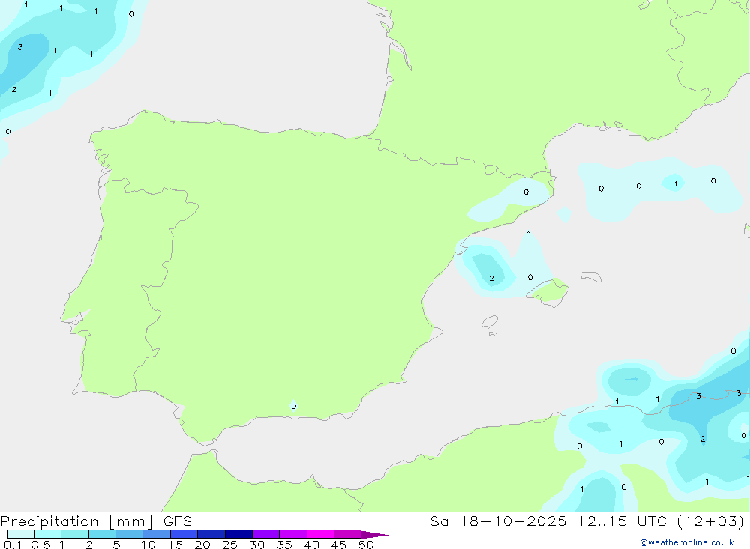Image resolution: width=750 pixels, height=549 pixels.
Task: Click the '0' value in southern Spain
Action: click(294, 406)
